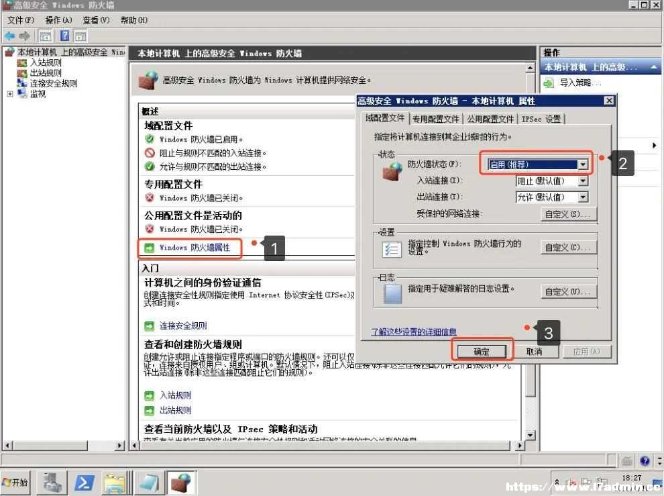Collapse the 本地计算机 actions section header
664x496 pixels.
pos(654,67)
